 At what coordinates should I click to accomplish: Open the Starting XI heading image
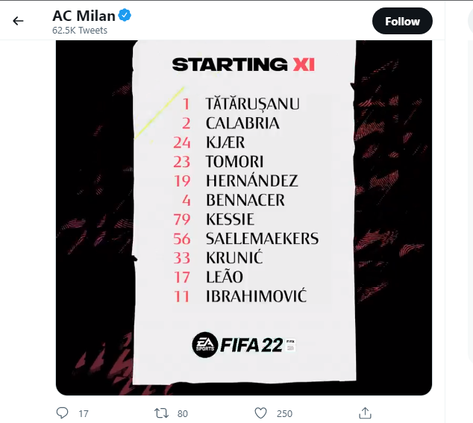tap(243, 65)
